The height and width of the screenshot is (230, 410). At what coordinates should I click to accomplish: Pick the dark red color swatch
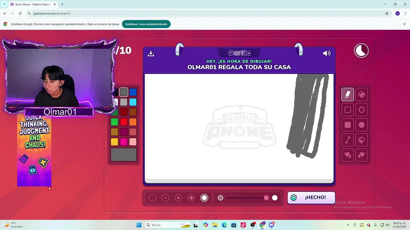pos(124,112)
